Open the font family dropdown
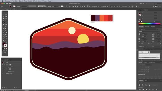The image size is (162, 91). pos(157,29)
